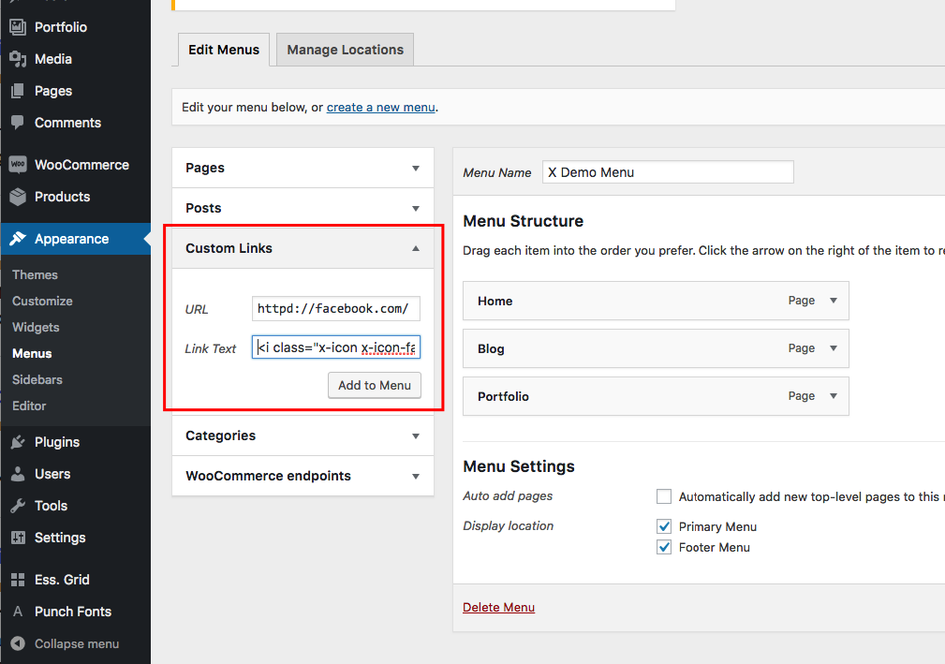Click inside the Menu Name field
Image resolution: width=945 pixels, height=664 pixels.
click(x=668, y=171)
